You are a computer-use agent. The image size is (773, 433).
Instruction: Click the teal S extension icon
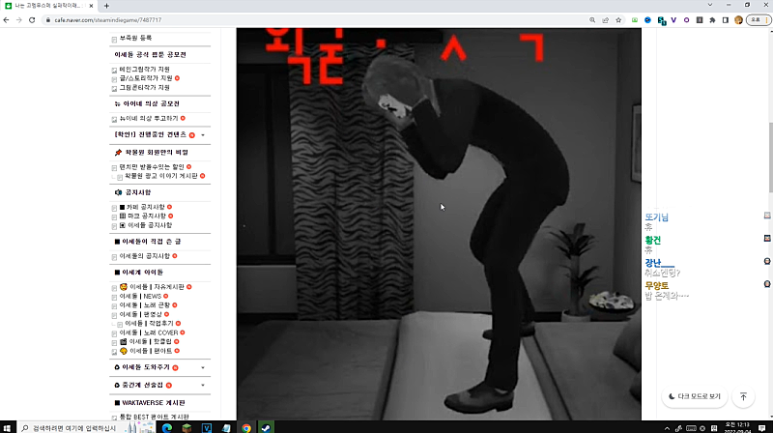click(662, 20)
